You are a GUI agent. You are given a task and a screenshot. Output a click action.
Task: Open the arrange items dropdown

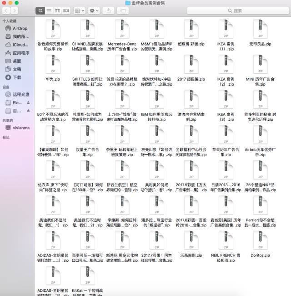pos(80,11)
